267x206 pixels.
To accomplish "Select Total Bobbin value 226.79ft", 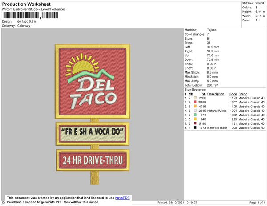I will [x=213, y=85].
